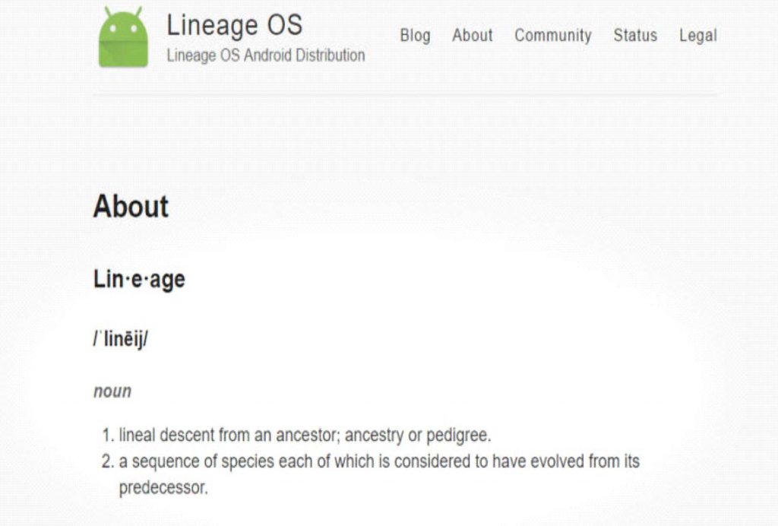Click the horizontal divider below the header
Screen dimensions: 778x526
click(x=404, y=96)
